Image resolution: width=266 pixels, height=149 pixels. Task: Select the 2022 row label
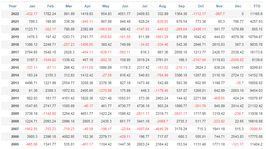click(15, 14)
